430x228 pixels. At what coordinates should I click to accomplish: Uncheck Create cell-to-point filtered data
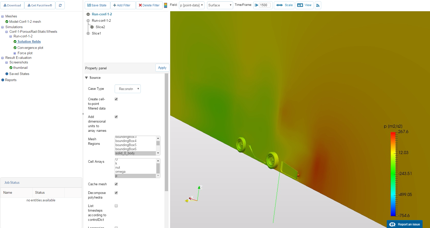[x=116, y=99]
